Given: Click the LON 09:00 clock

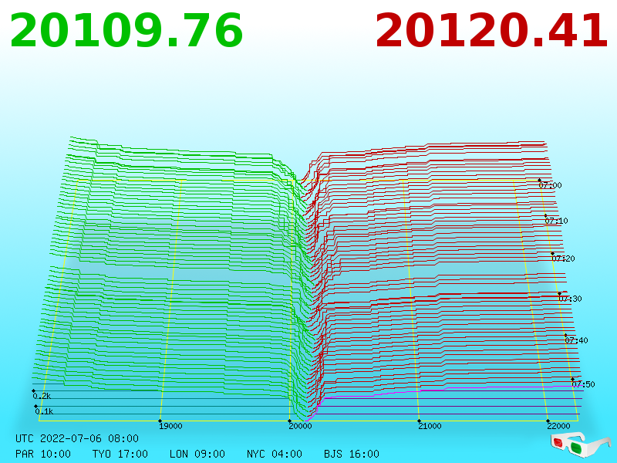Looking at the screenshot, I should tap(197, 454).
